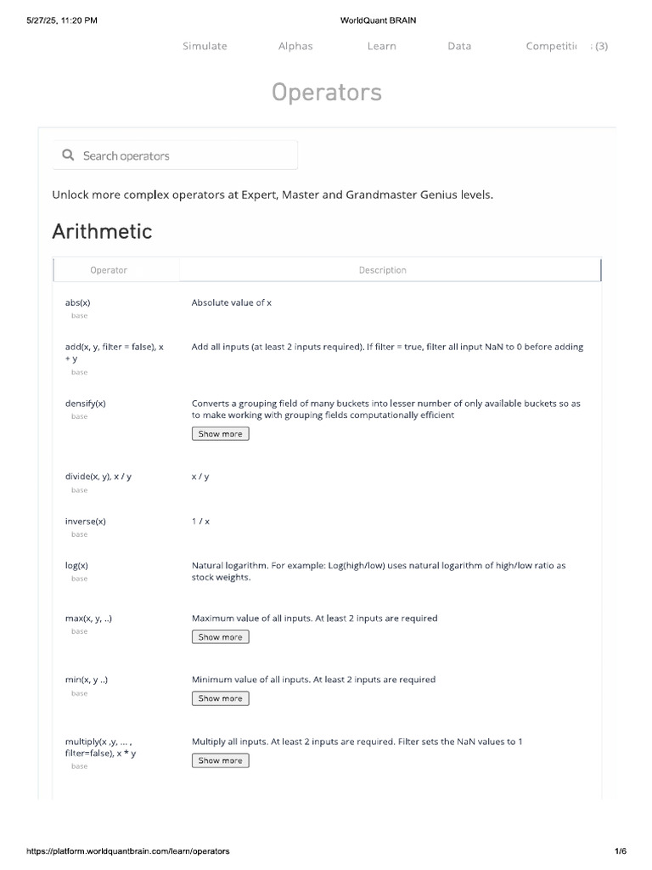Select the abs(x) operator entry
652x870 pixels.
[77, 302]
